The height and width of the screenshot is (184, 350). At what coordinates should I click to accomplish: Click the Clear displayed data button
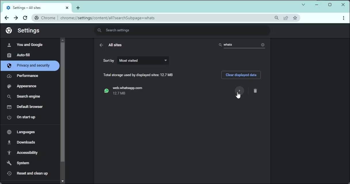pyautogui.click(x=241, y=75)
